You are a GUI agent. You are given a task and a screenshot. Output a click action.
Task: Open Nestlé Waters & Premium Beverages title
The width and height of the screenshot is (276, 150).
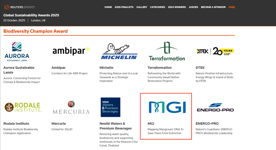pyautogui.click(x=116, y=126)
